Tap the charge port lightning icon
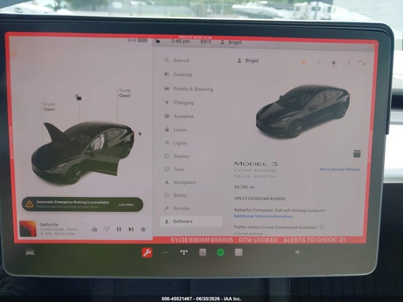The image size is (403, 302). (140, 133)
